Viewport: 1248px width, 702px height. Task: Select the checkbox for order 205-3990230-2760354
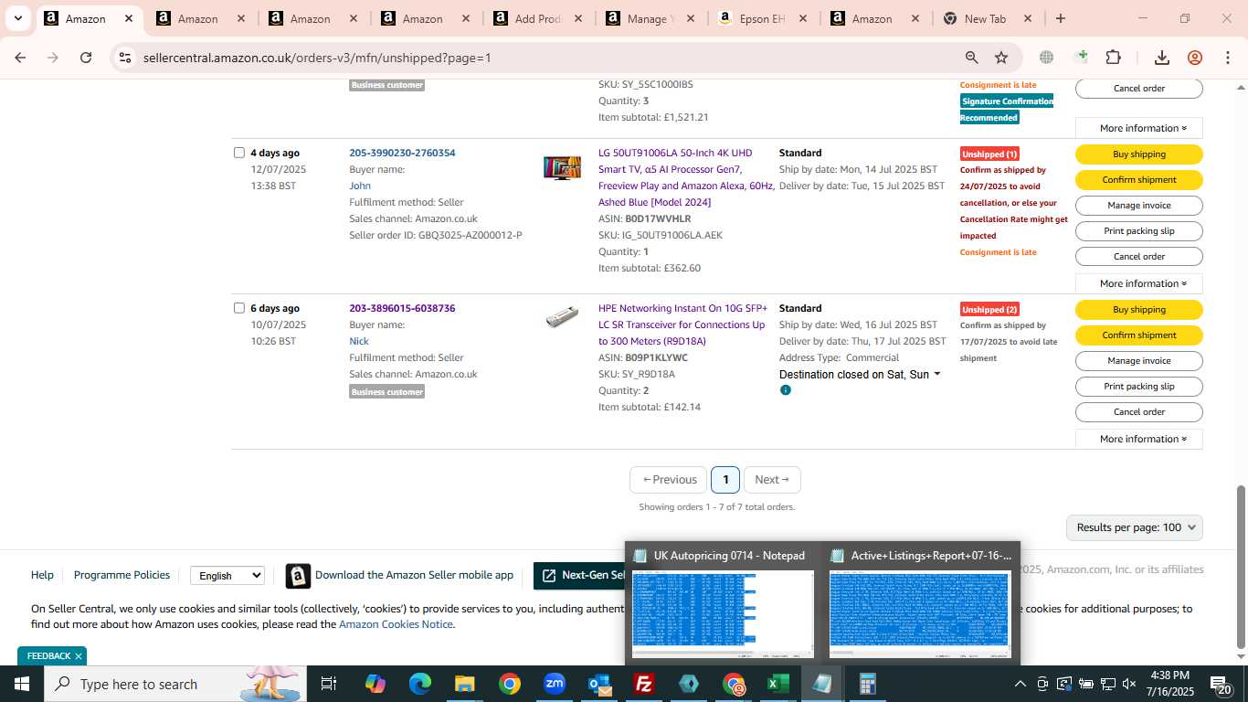(x=239, y=153)
